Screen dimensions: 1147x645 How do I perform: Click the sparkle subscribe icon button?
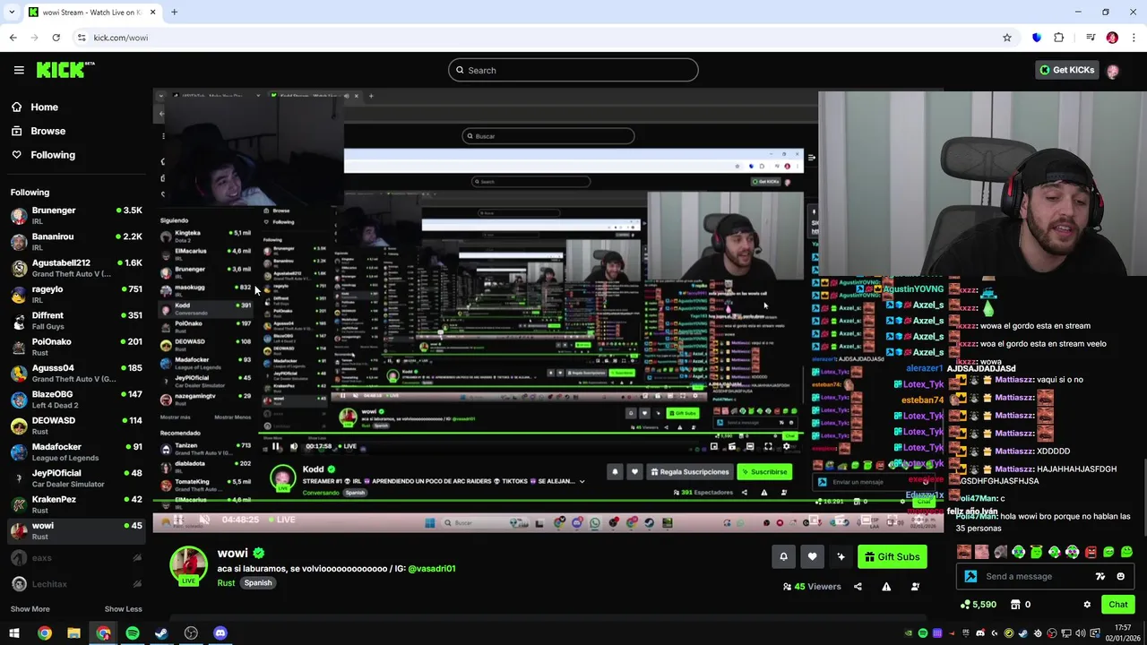[841, 557]
